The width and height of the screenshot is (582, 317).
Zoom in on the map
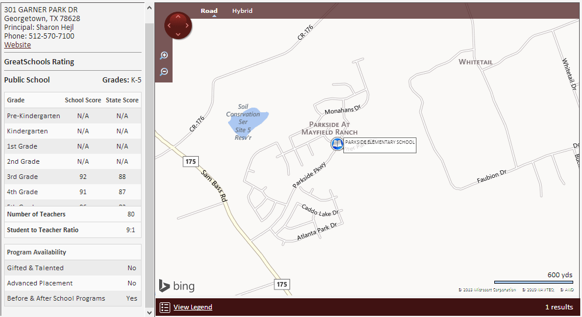(164, 56)
